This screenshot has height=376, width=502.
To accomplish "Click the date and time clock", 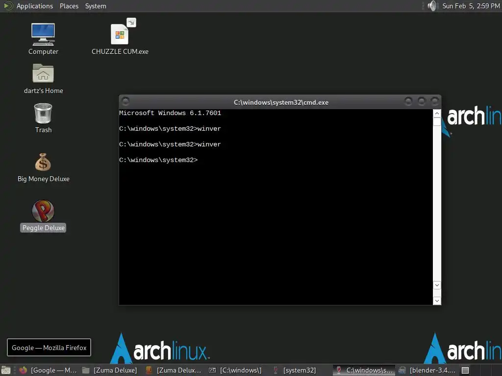I will coord(471,6).
